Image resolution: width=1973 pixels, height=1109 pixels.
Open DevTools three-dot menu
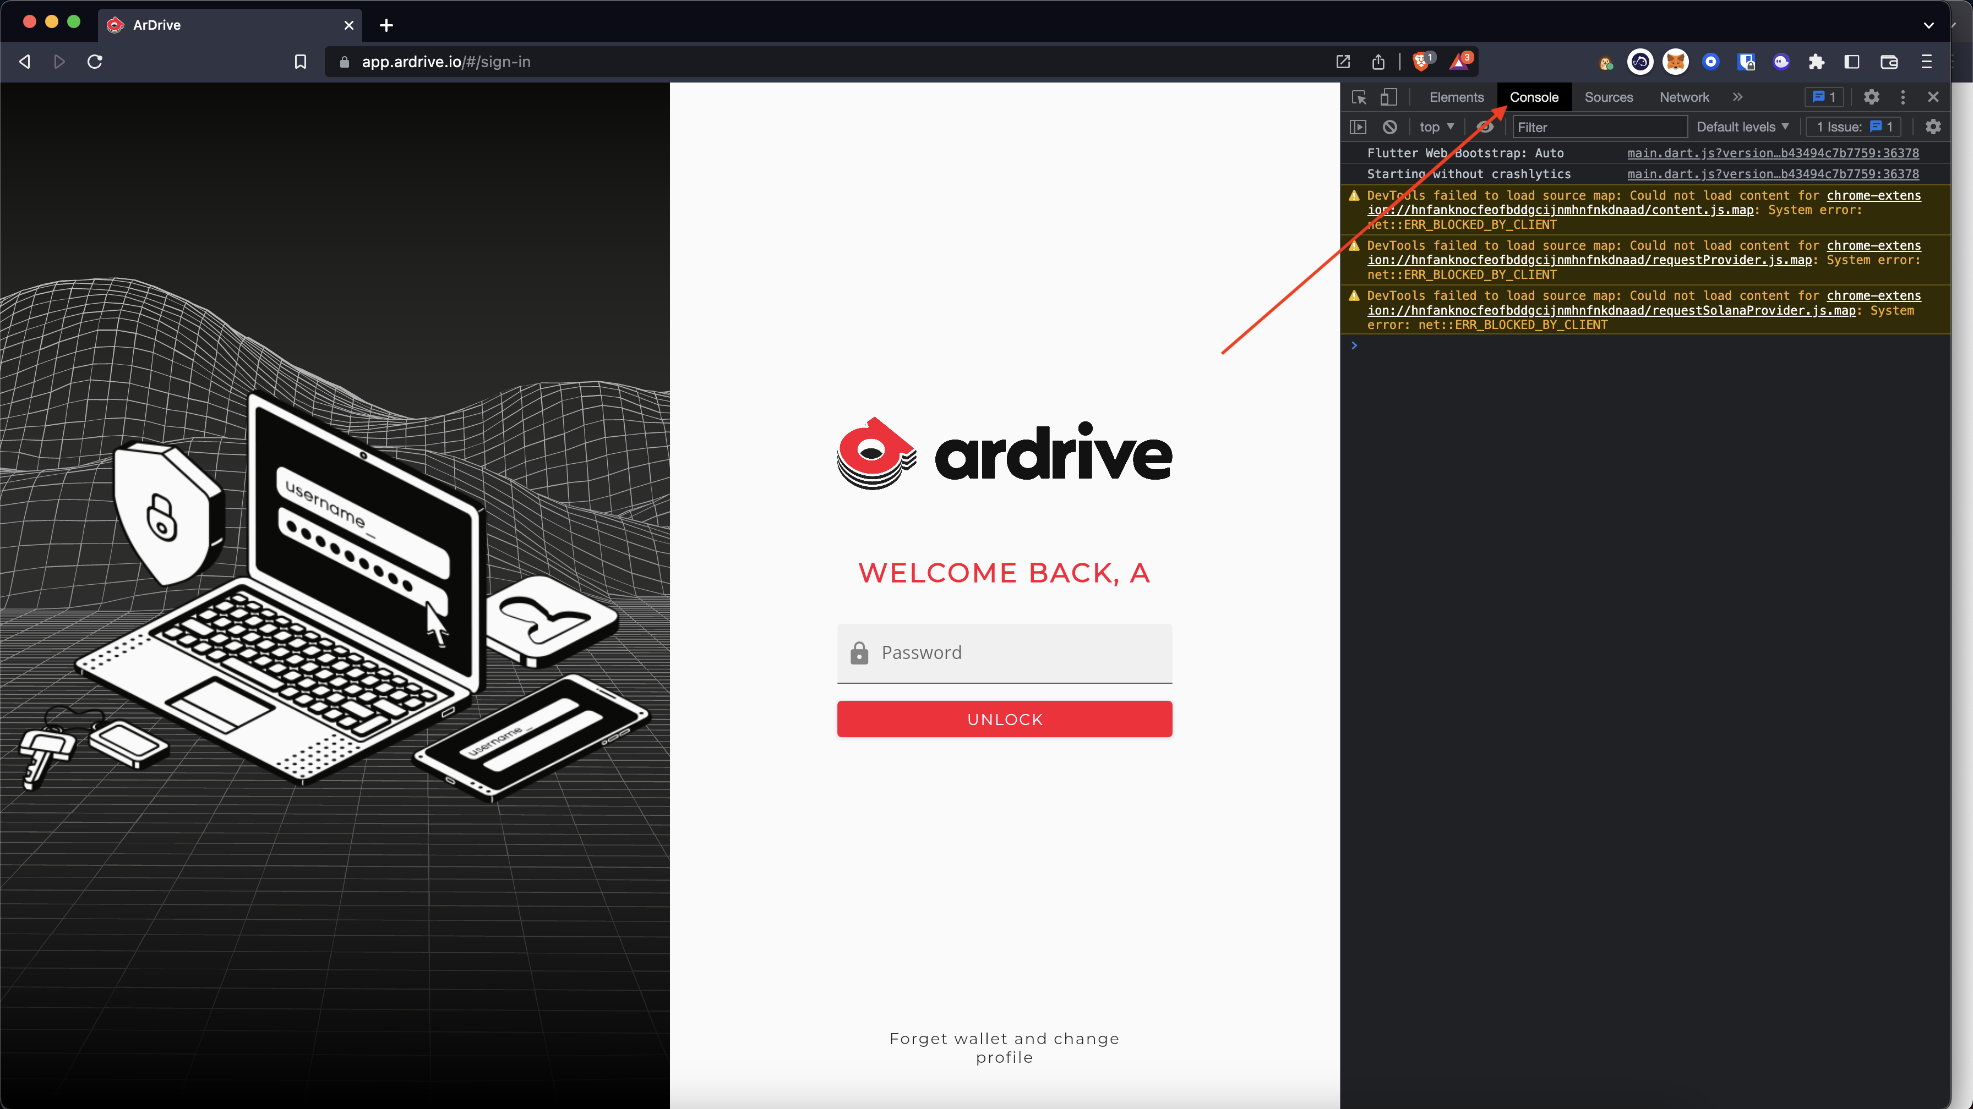pos(1903,97)
